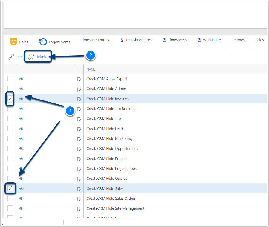Click the edit icon for CreataCRM Hide Admin
This screenshot has height=227, width=269.
coord(79,89)
